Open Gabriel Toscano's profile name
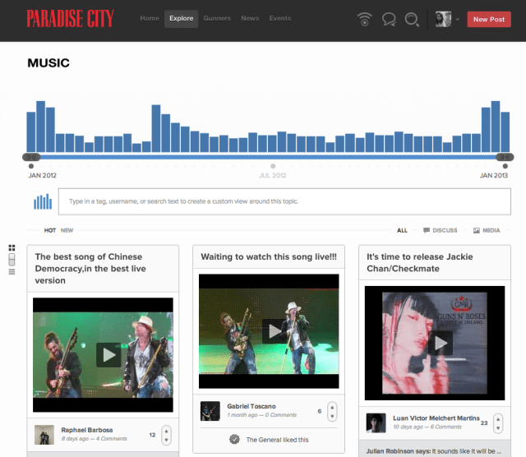The height and width of the screenshot is (457, 526). [x=251, y=406]
